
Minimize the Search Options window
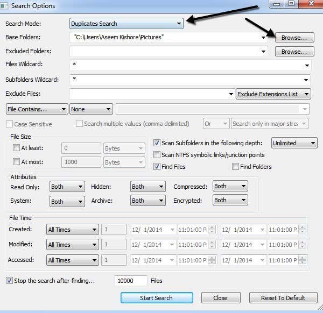pos(277,4)
